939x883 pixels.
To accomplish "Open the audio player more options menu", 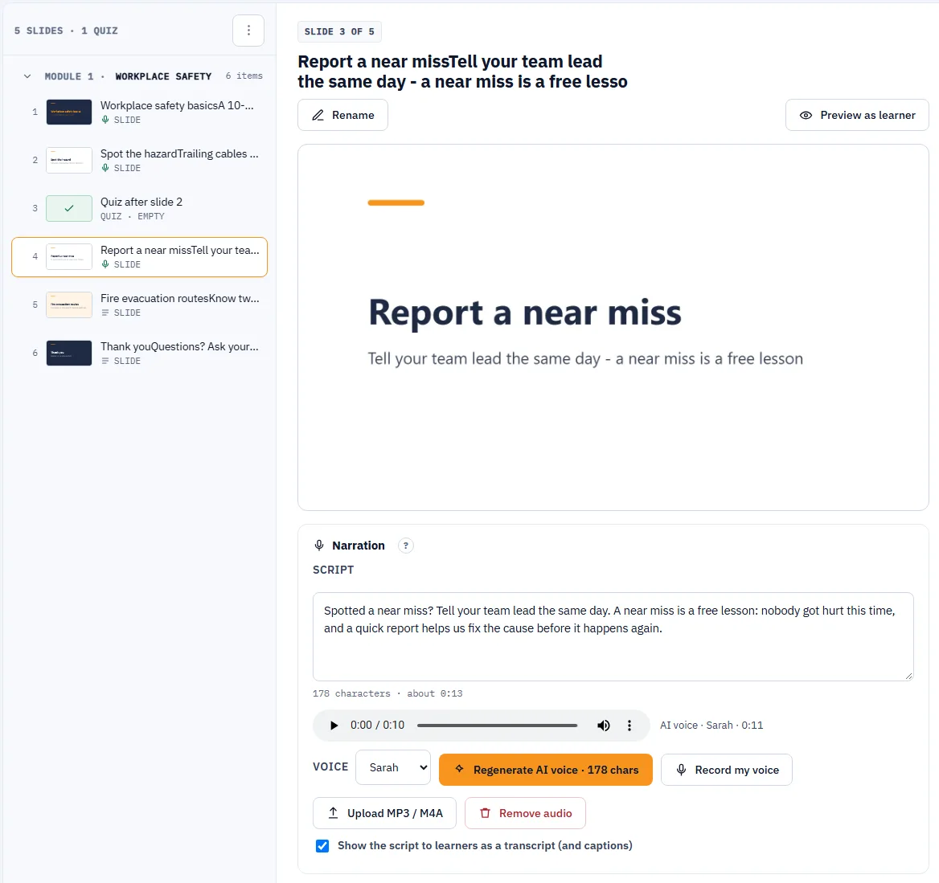I will coord(629,726).
